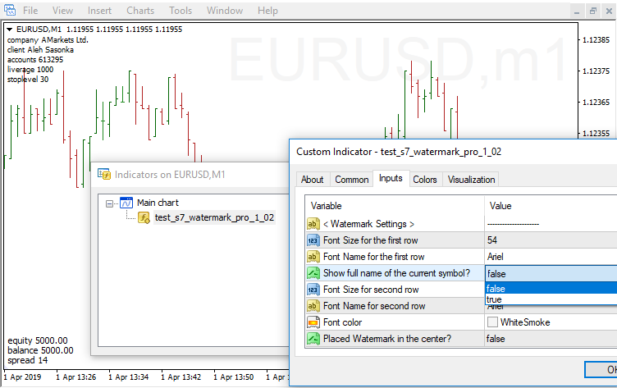Edit the Font Size first row value 54
Viewport: 617px width, 388px height.
click(551, 240)
